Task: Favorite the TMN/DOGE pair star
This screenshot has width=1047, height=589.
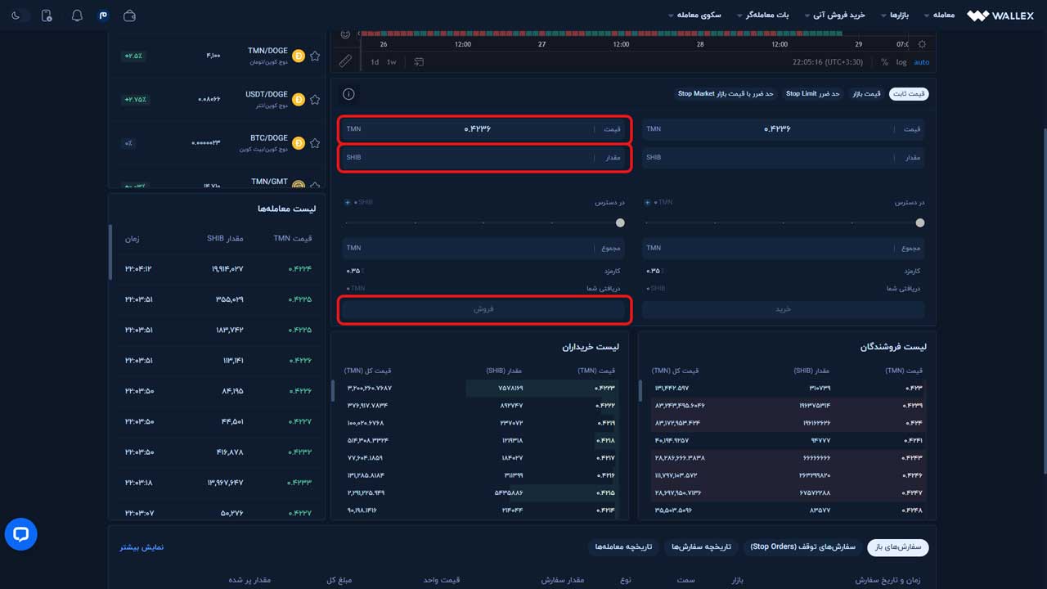Action: (x=315, y=56)
